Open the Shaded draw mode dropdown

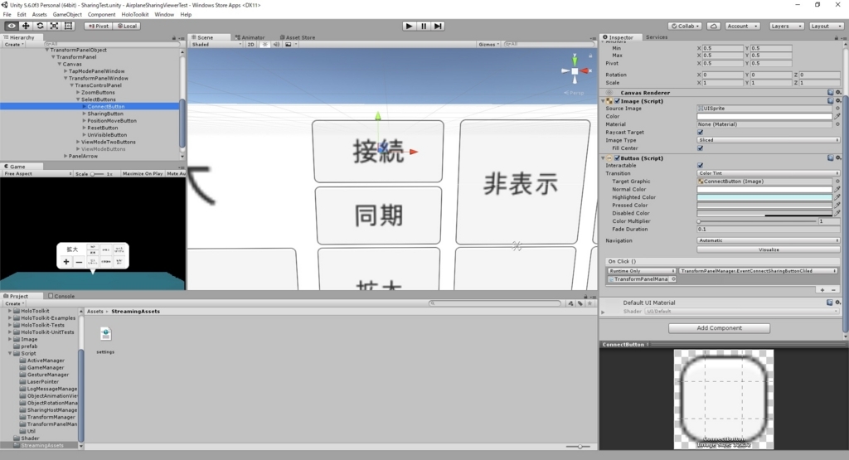click(x=216, y=45)
